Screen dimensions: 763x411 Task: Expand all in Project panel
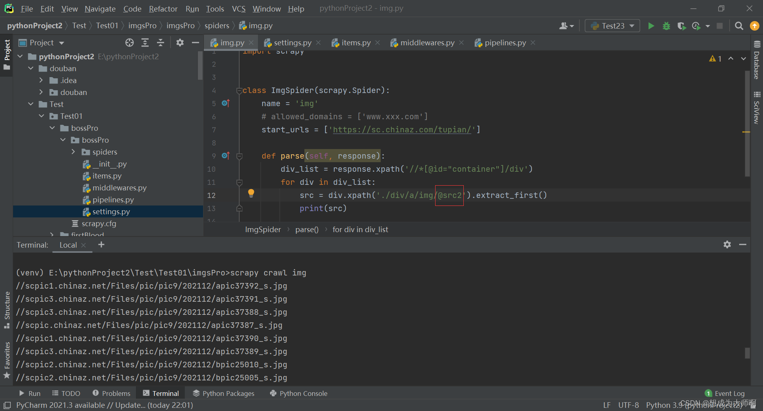[145, 43]
